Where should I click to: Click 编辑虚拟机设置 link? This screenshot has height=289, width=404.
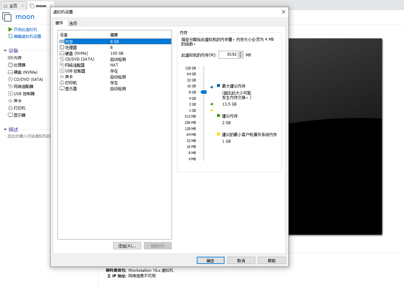click(27, 36)
